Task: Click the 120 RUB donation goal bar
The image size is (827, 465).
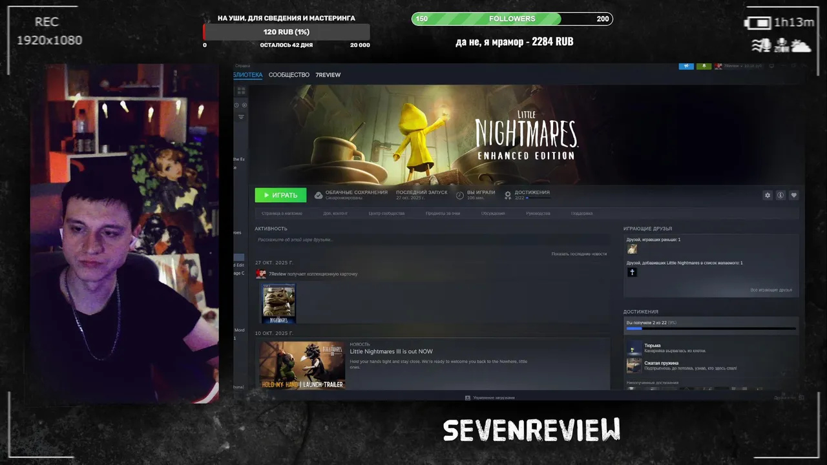Action: pos(287,32)
